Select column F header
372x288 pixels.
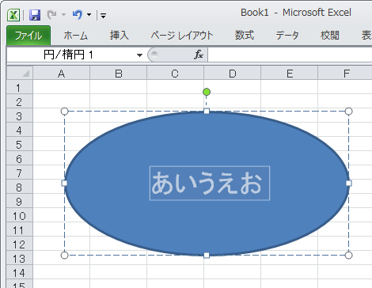coord(345,73)
